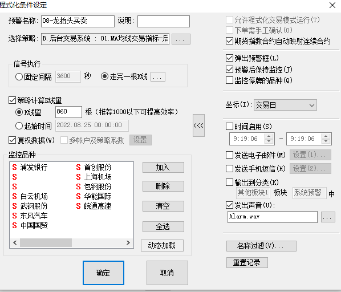Select 东风汽车 in the monitored list

coord(34,216)
